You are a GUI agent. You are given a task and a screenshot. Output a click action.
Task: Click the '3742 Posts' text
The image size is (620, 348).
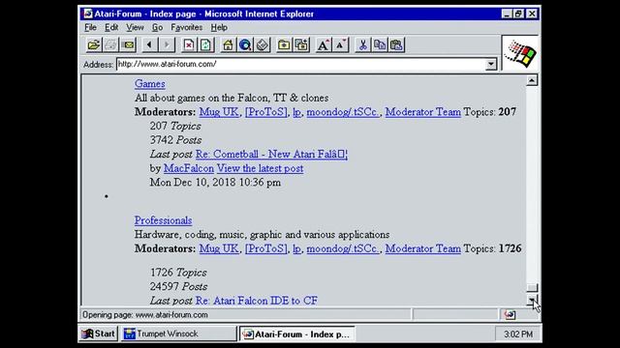coord(175,140)
